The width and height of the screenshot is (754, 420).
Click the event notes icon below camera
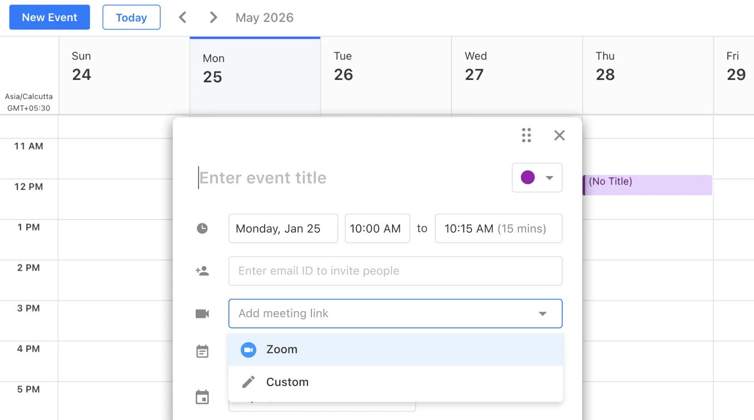pyautogui.click(x=202, y=351)
